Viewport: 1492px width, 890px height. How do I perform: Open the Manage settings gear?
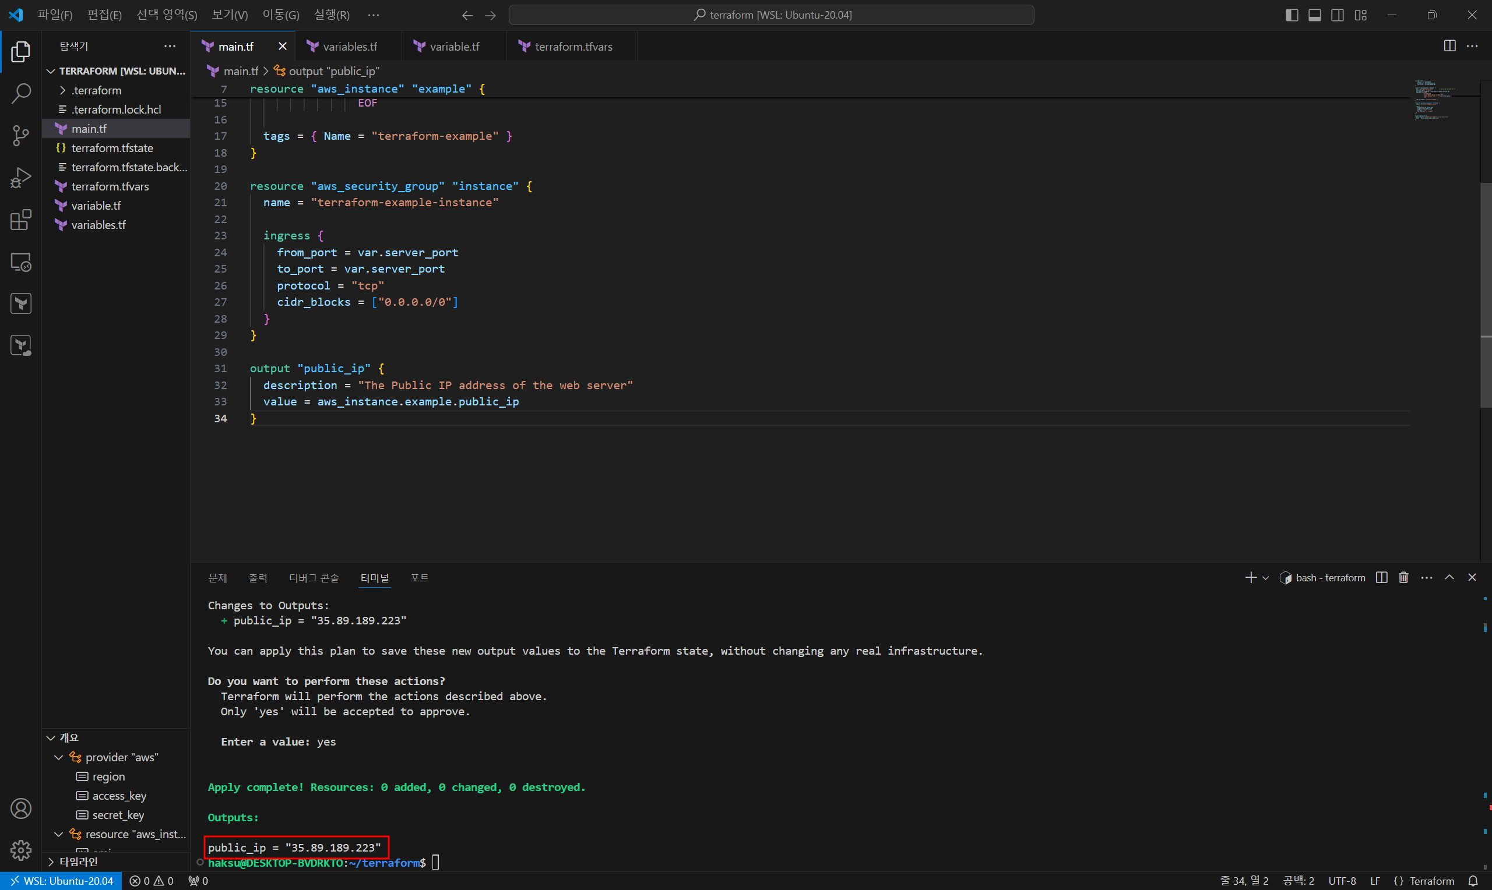pos(21,850)
